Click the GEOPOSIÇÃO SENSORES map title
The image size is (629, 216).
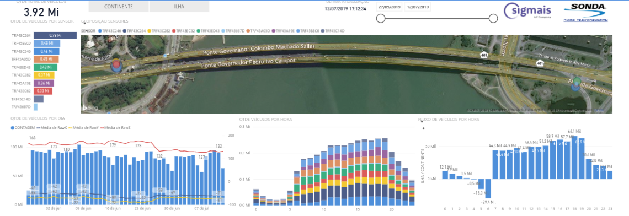click(105, 21)
